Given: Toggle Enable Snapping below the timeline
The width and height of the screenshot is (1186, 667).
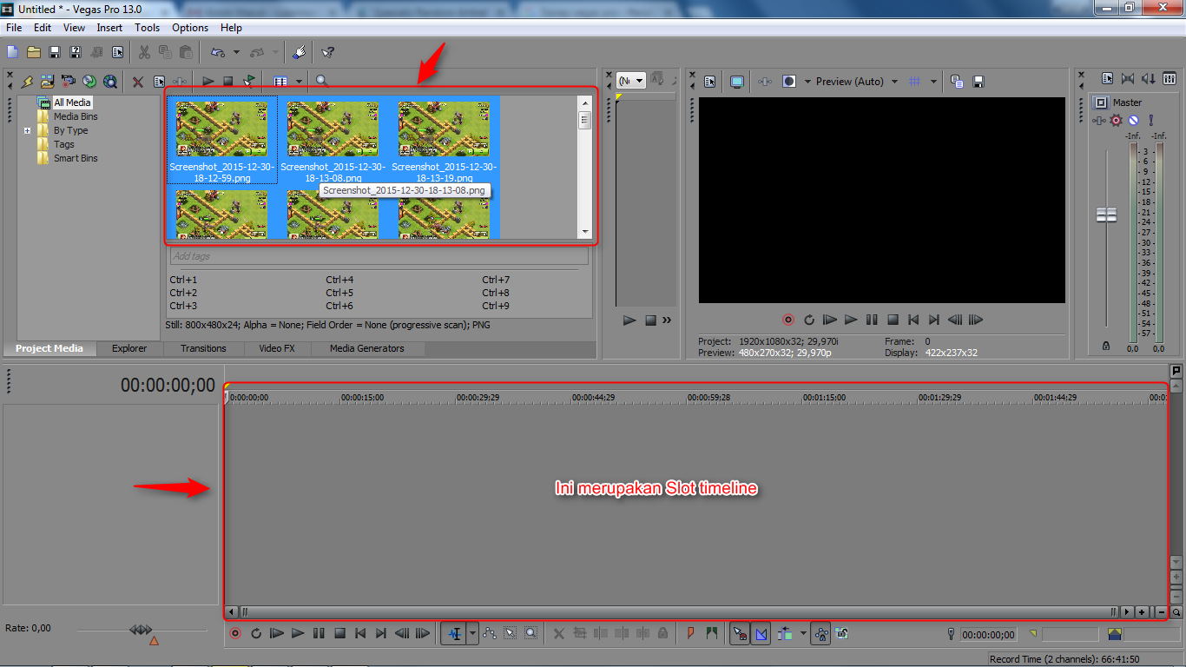Looking at the screenshot, I should 740,634.
